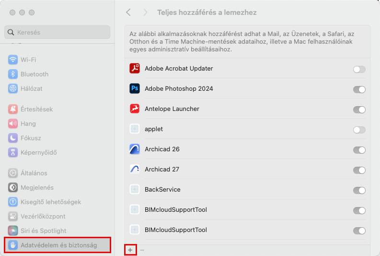
Task: Select the applet name
Action: (154, 129)
